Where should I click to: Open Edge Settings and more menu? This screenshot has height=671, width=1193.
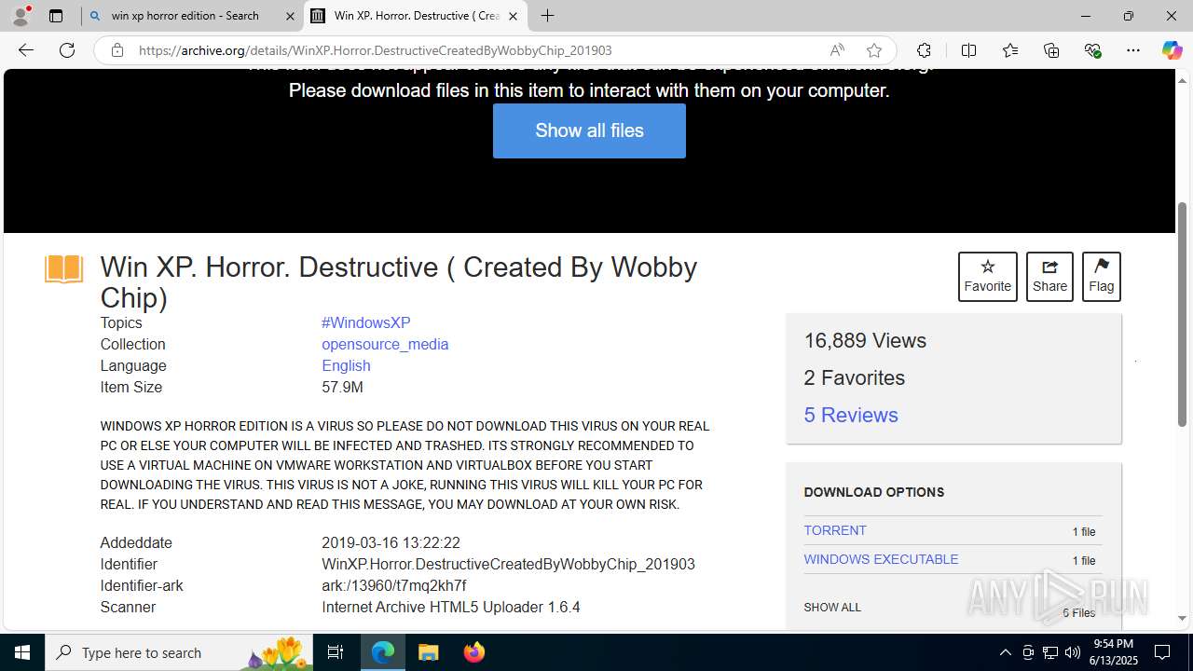coord(1133,50)
